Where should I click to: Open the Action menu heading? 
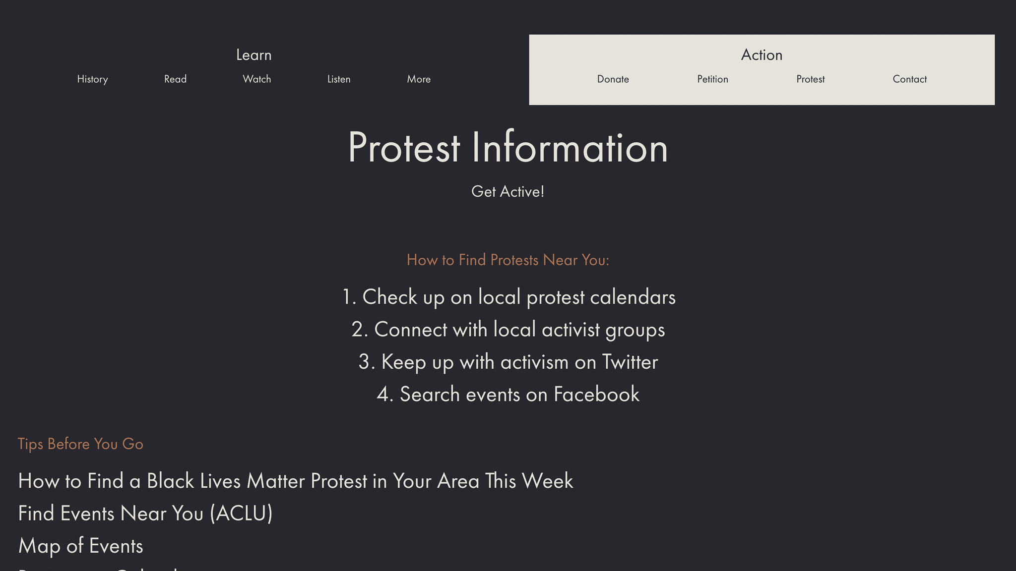pos(762,55)
